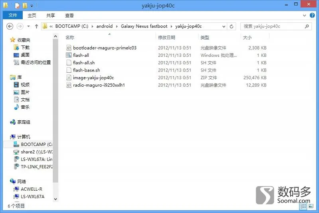The height and width of the screenshot is (213, 319).
Task: Open 文档 documents library
Action: [25, 100]
